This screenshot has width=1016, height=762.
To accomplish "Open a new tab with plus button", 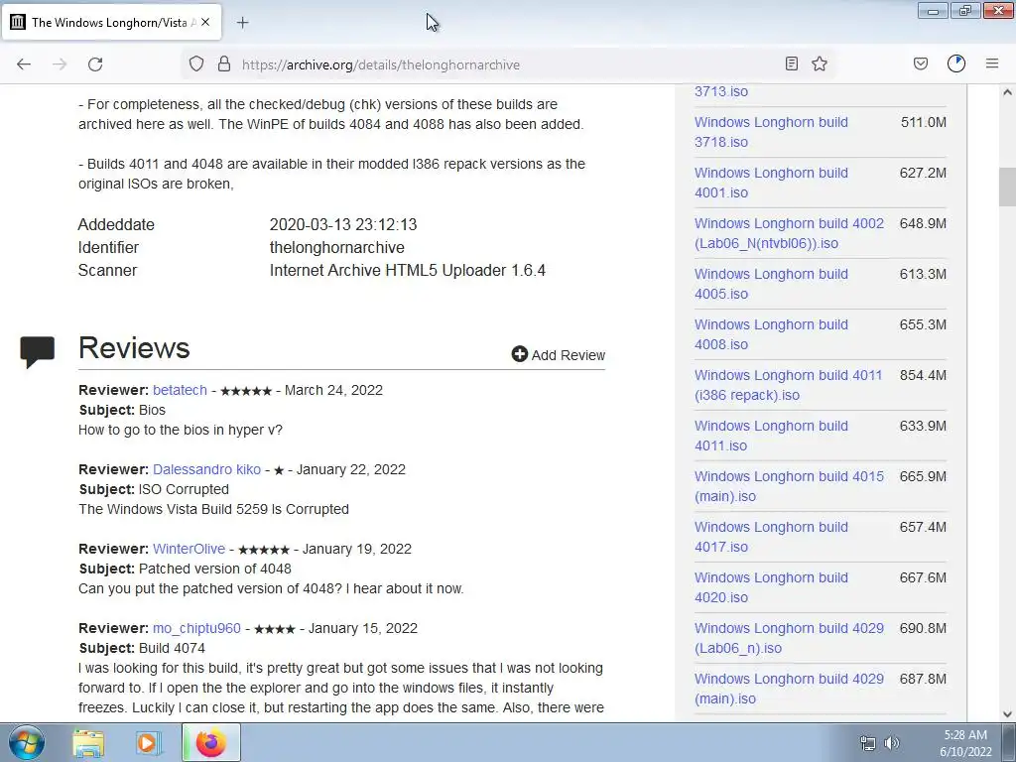I will click(x=242, y=23).
